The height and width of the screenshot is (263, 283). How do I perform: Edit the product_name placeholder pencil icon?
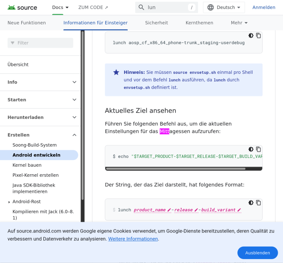(x=169, y=210)
